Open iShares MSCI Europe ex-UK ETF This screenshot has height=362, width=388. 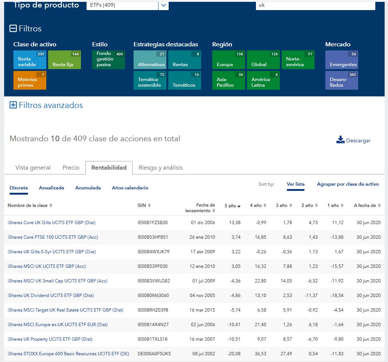coord(58,325)
